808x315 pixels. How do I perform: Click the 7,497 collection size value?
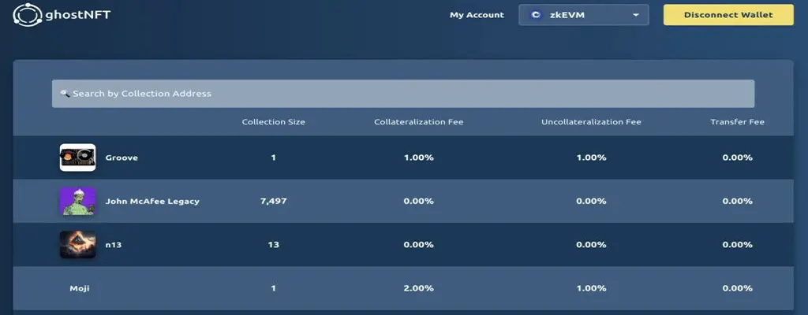pos(274,202)
